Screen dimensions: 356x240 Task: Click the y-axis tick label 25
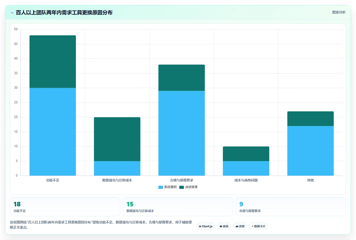pyautogui.click(x=16, y=103)
